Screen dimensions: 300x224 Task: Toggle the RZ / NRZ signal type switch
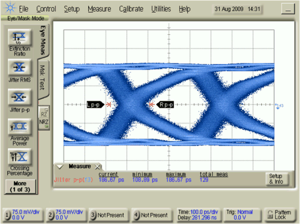pos(44,118)
